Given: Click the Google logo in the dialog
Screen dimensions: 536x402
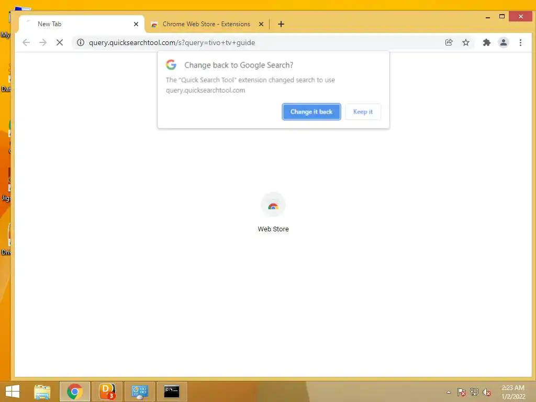Looking at the screenshot, I should coord(171,64).
